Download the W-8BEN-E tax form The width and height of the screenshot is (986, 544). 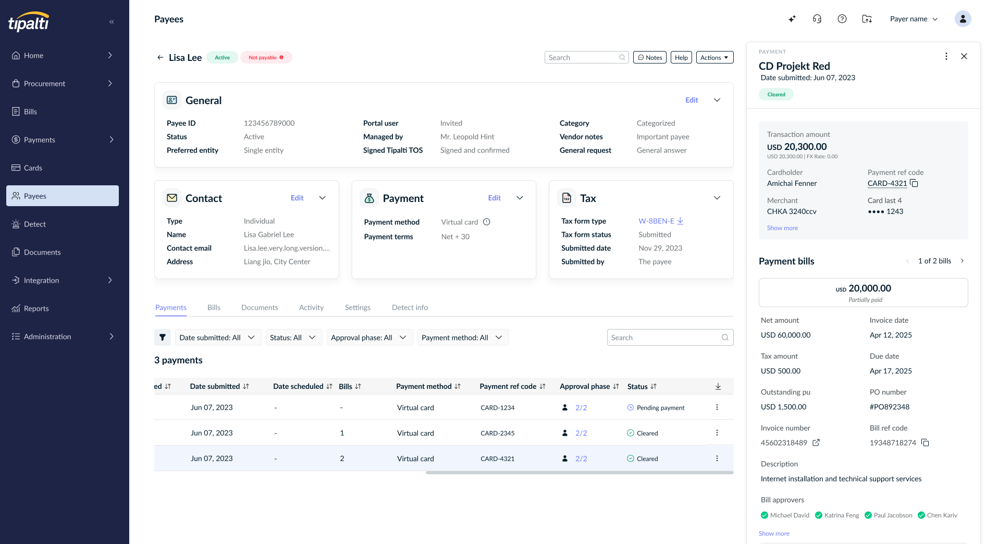coord(680,221)
